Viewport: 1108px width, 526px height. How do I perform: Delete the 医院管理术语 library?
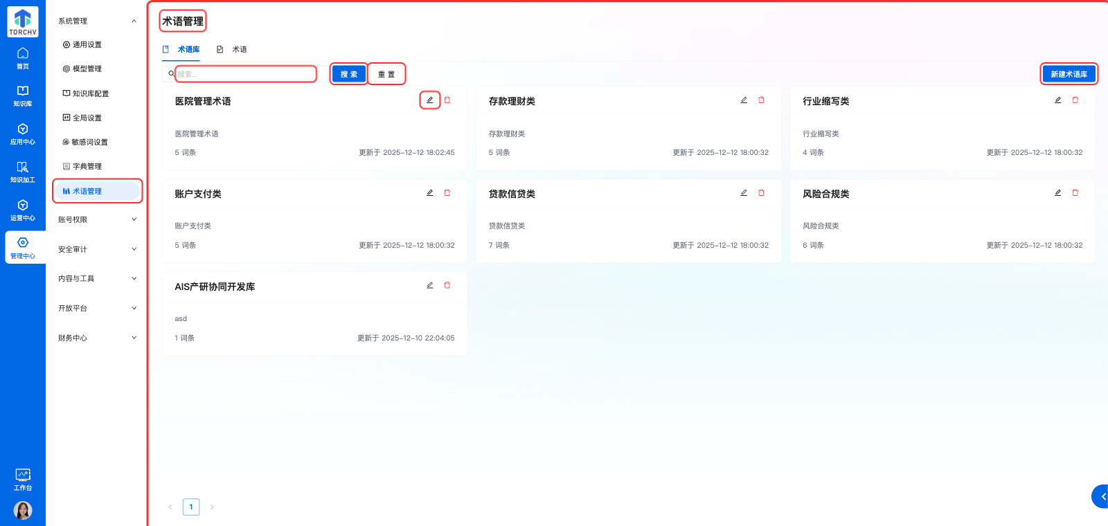[447, 100]
